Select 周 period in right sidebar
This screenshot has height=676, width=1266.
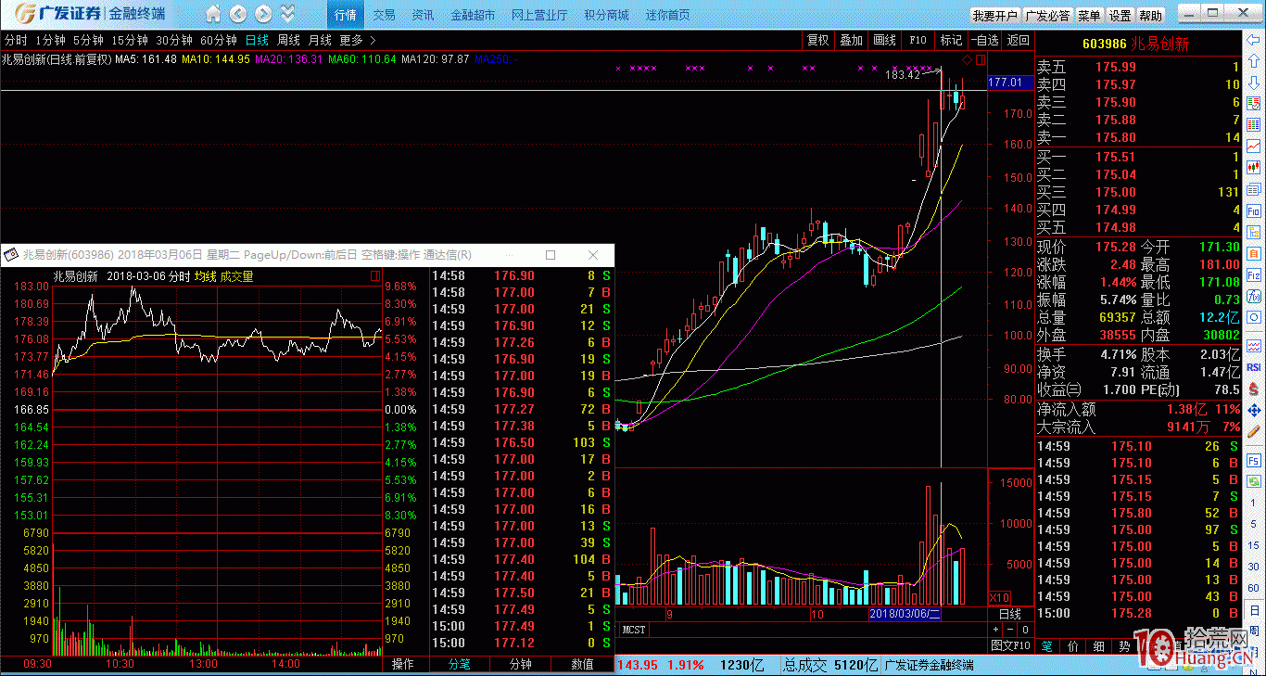click(x=1254, y=630)
